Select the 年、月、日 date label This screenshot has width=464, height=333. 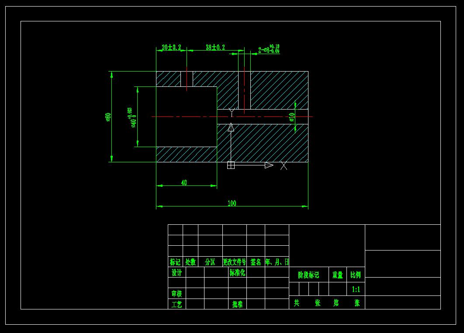click(277, 262)
